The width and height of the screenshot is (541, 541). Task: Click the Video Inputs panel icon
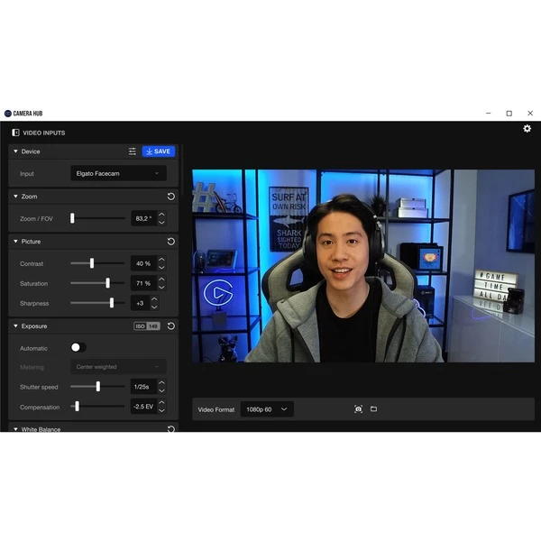[x=15, y=133]
